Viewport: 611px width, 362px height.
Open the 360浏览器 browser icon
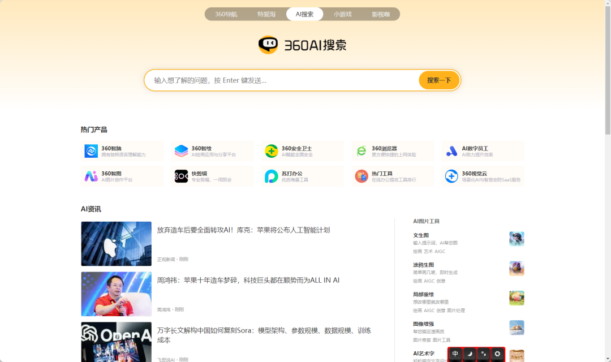pyautogui.click(x=362, y=151)
